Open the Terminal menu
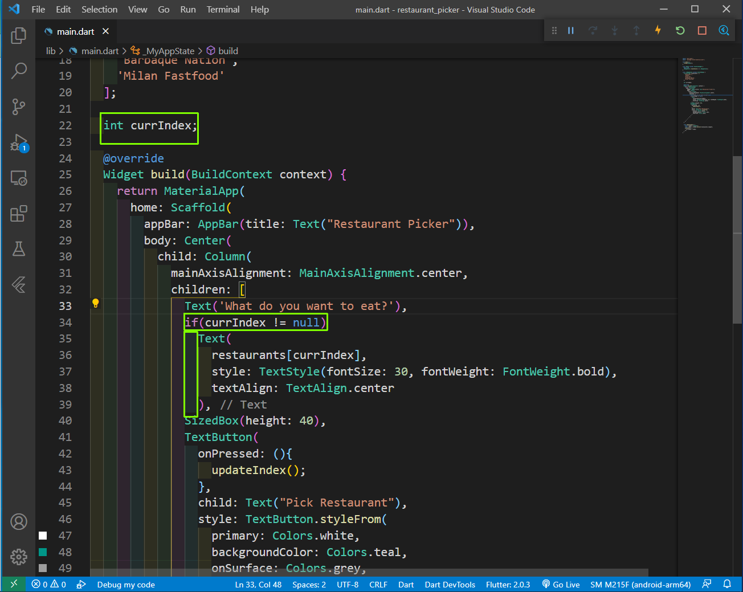Screen dimensions: 743x592 [x=223, y=10]
